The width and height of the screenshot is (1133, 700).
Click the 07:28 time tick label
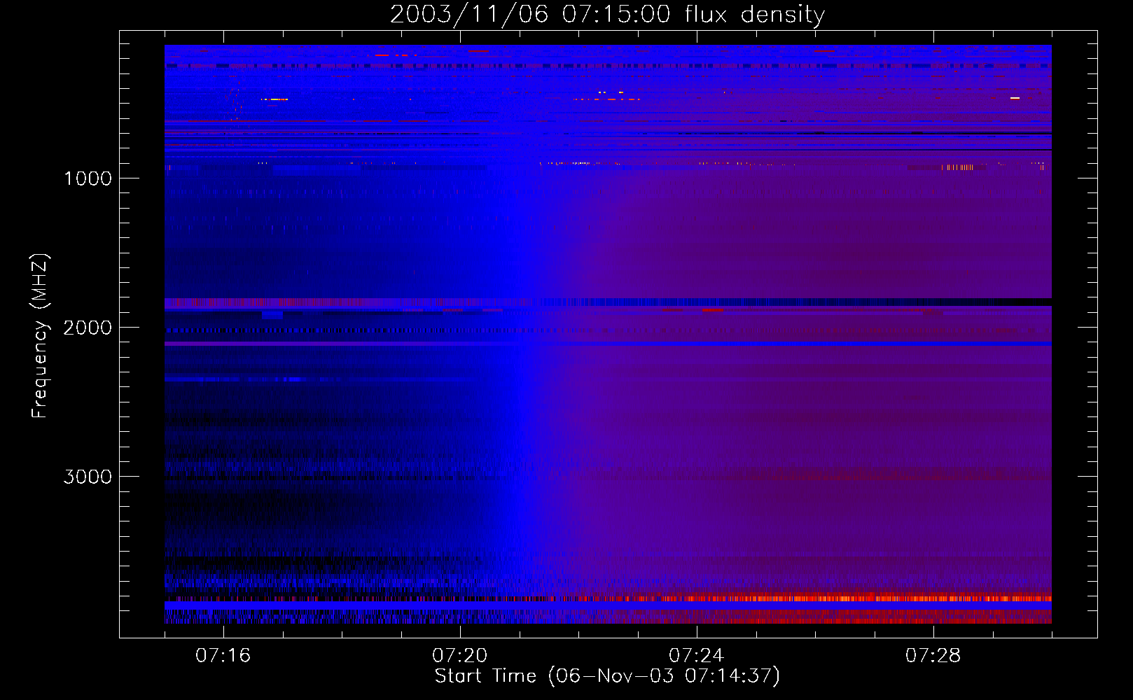933,656
